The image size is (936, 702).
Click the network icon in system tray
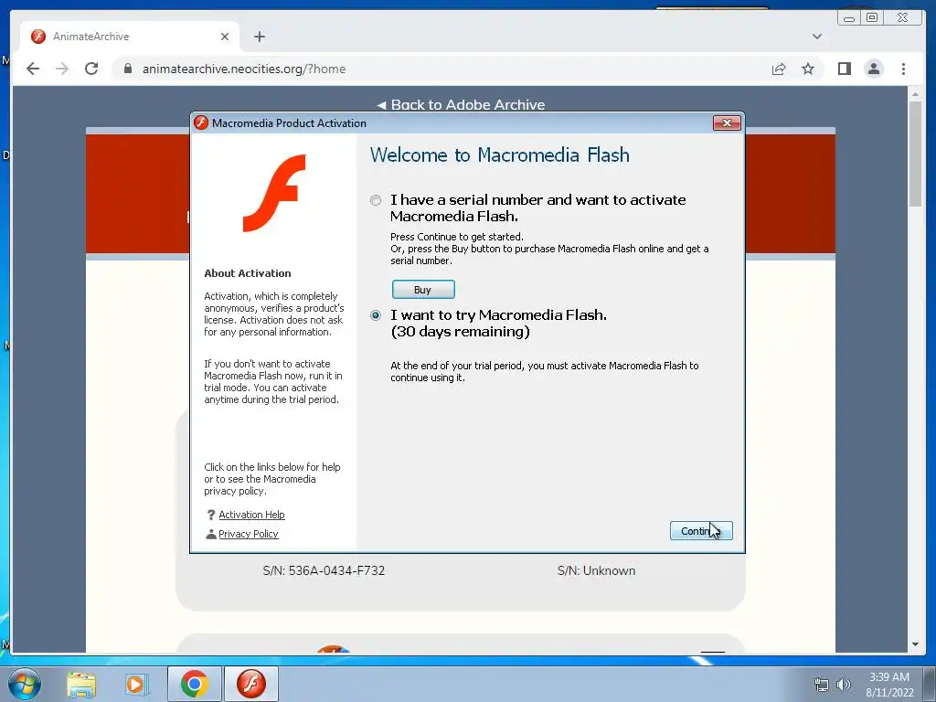[x=822, y=684]
